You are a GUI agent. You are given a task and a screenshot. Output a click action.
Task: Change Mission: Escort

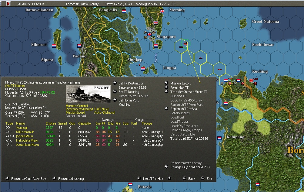[181, 83]
